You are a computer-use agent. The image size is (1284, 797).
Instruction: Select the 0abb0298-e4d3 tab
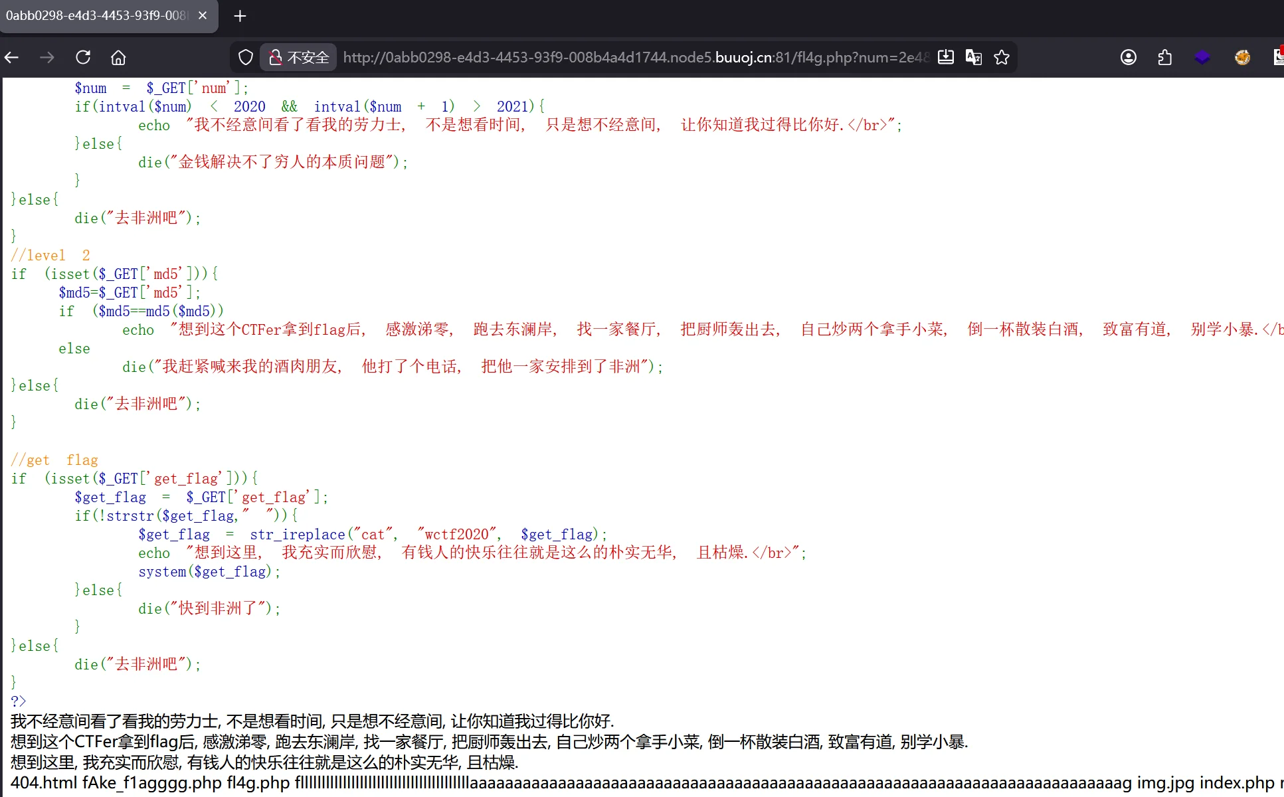click(x=96, y=15)
